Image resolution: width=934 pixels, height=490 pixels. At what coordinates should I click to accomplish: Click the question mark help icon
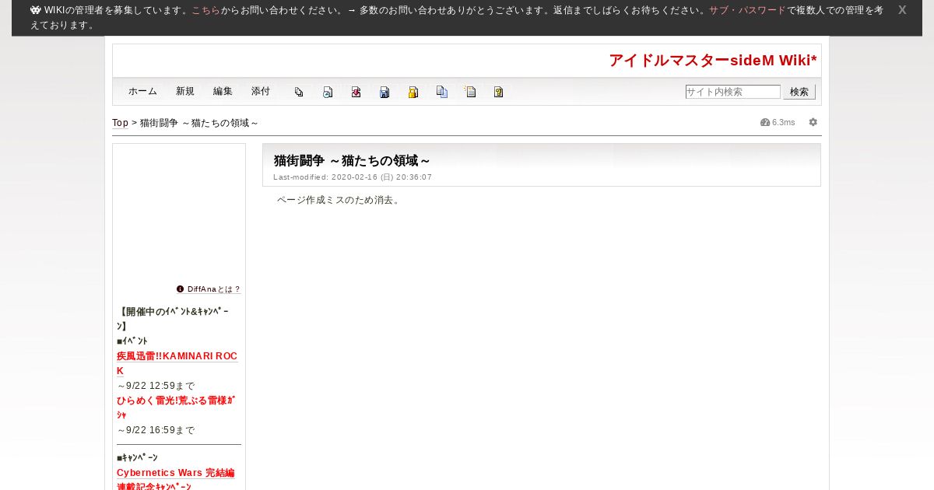coord(498,92)
